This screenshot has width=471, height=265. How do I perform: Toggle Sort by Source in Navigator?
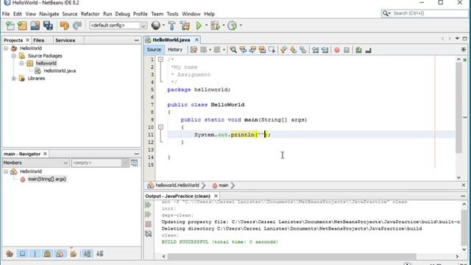coord(100,254)
